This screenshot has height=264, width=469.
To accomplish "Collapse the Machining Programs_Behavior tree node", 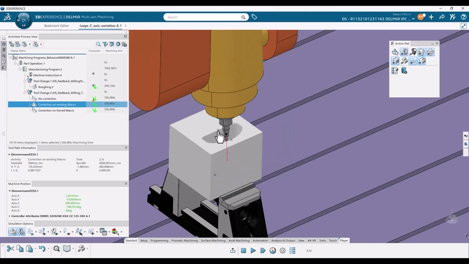I will 10,58.
